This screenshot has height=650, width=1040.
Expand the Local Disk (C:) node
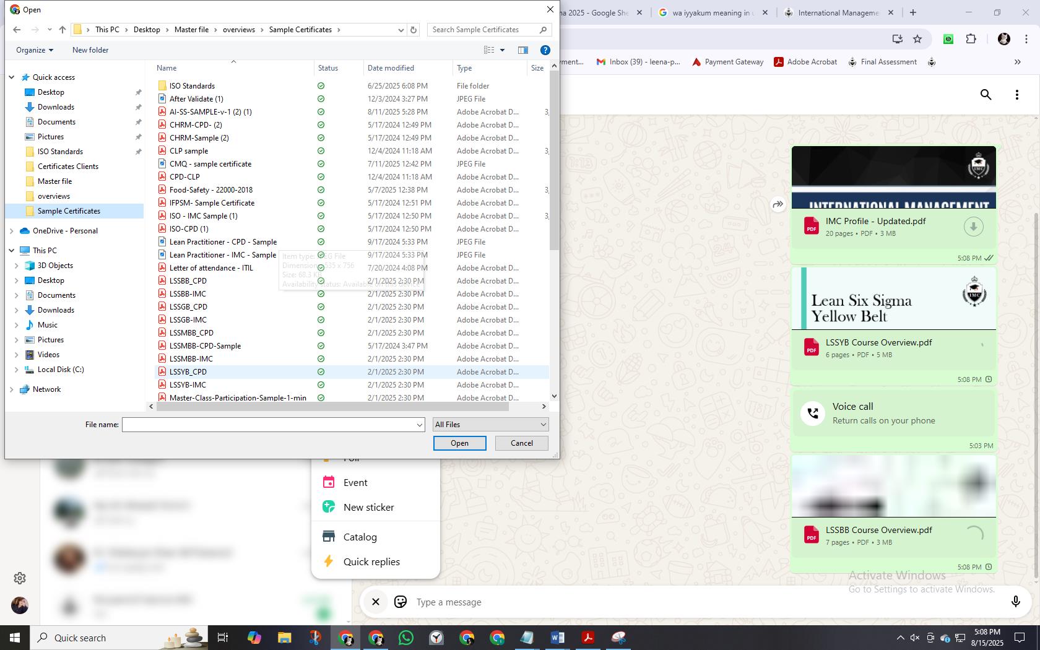[17, 370]
